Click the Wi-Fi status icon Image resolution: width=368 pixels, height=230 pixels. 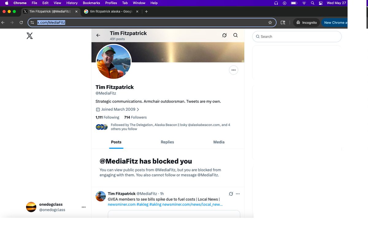[304, 3]
